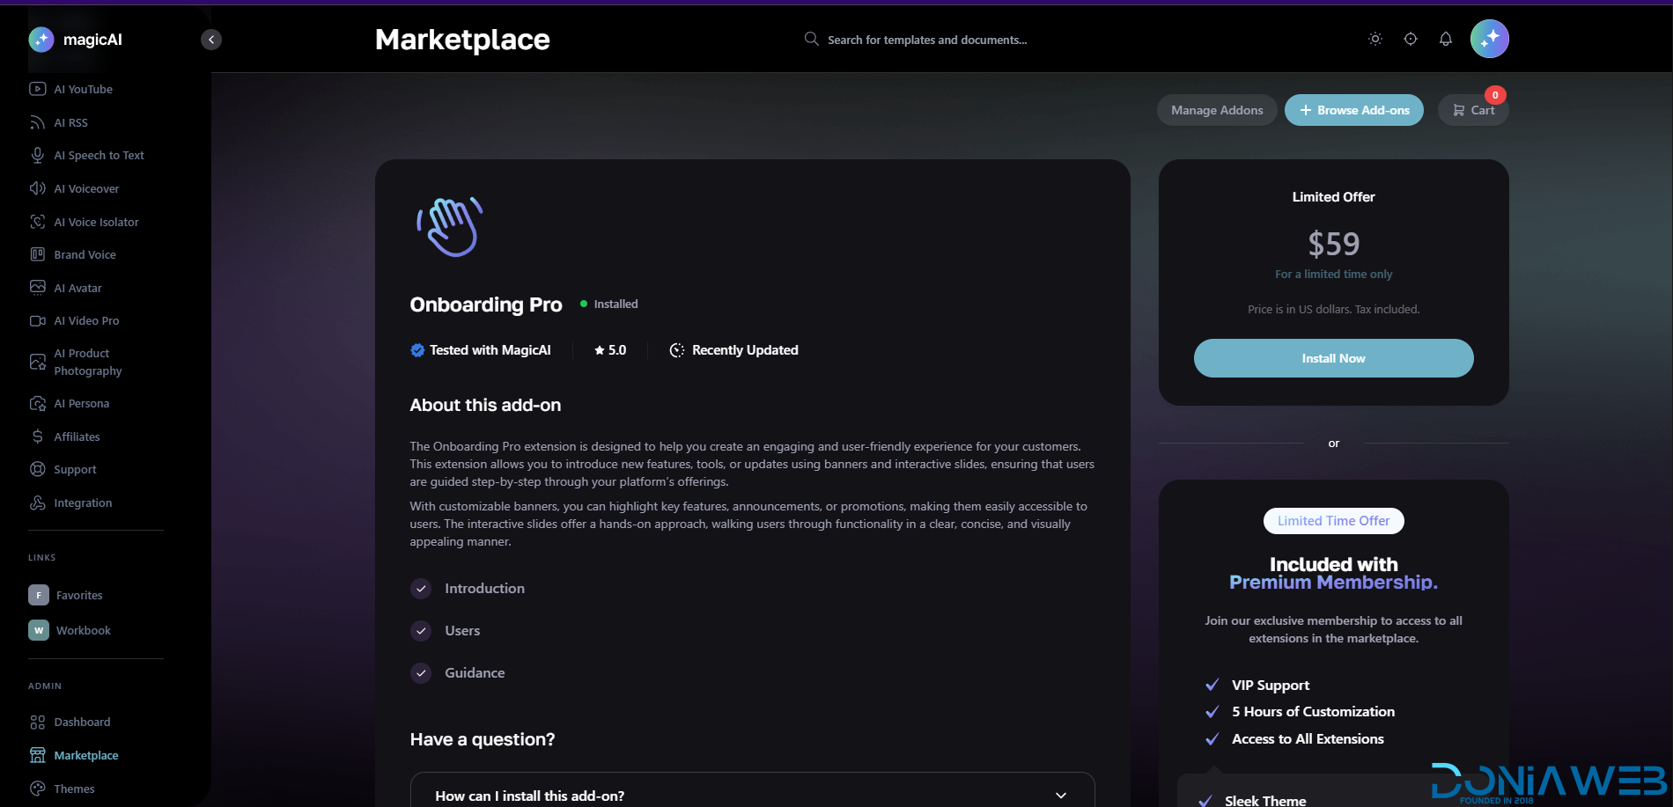The image size is (1673, 807).
Task: Click the magicAI logo
Action: 76,40
